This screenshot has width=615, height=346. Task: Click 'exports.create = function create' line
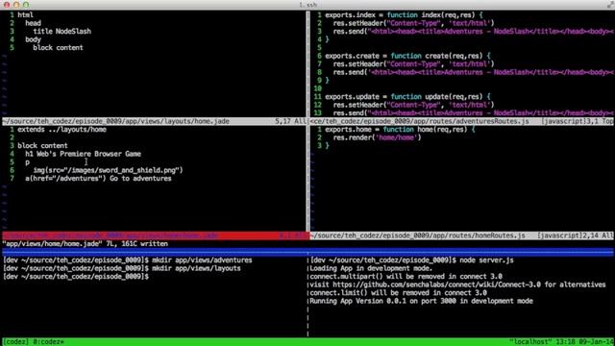pyautogui.click(x=407, y=56)
